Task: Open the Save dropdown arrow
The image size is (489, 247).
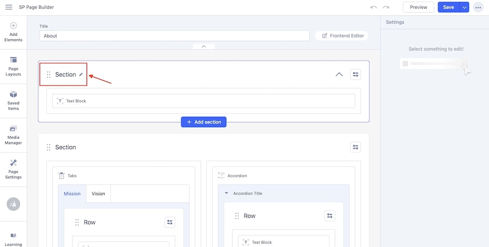Action: [x=464, y=7]
